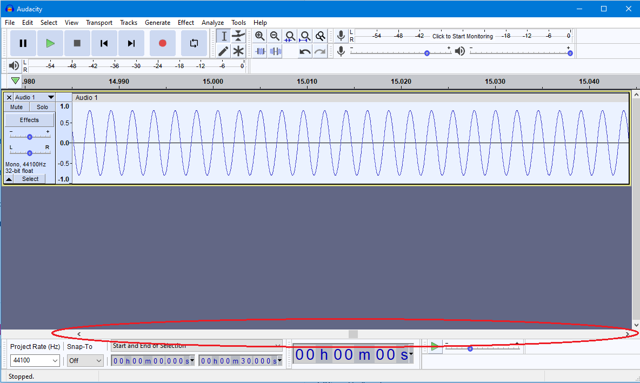Viewport: 640px width, 383px height.
Task: Solo the Audio 1 track
Action: point(42,106)
